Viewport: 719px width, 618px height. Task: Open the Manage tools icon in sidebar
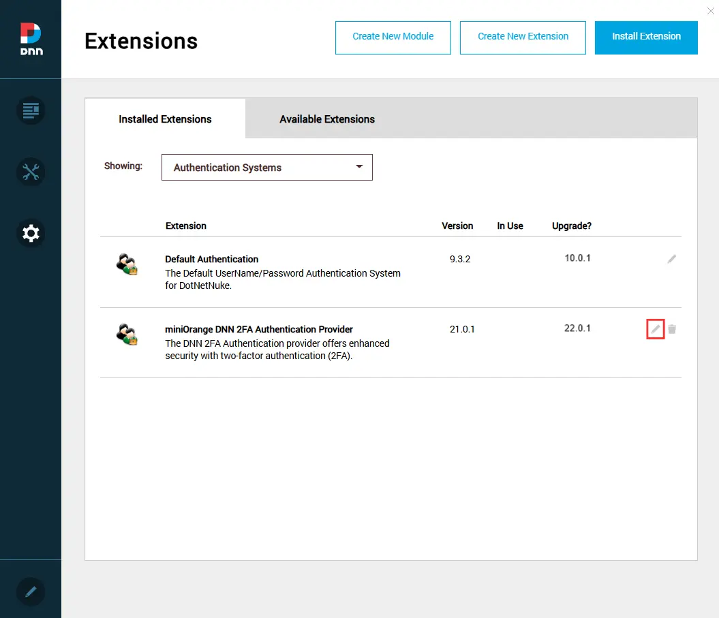(31, 172)
